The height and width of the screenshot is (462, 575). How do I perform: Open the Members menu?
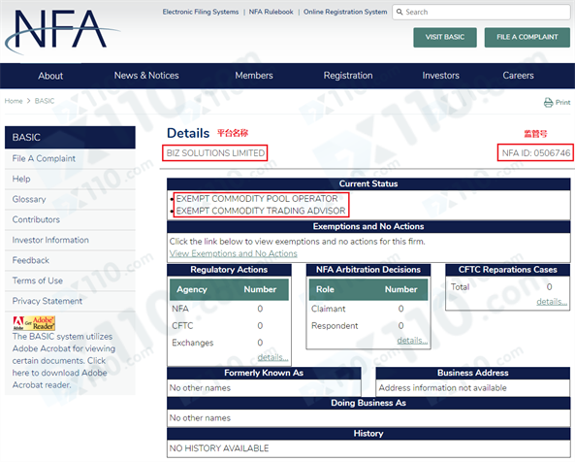tap(254, 76)
